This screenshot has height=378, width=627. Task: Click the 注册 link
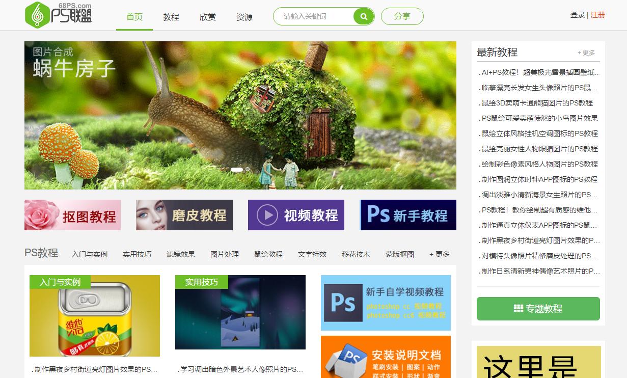coord(597,15)
